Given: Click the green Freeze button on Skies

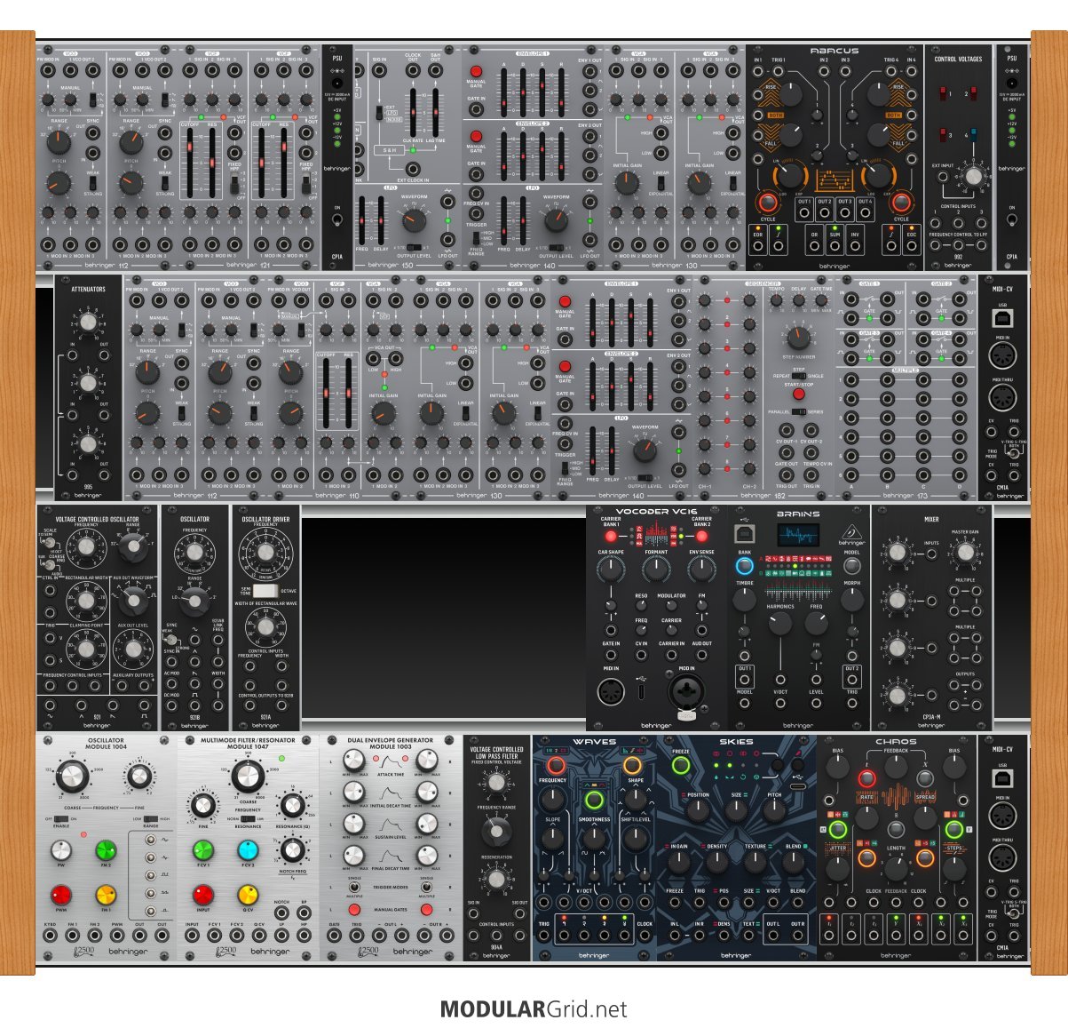Looking at the screenshot, I should (x=681, y=765).
